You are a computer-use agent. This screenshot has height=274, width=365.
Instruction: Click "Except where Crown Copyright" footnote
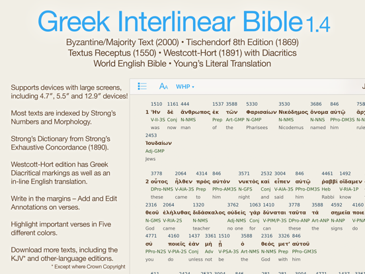click(x=88, y=267)
